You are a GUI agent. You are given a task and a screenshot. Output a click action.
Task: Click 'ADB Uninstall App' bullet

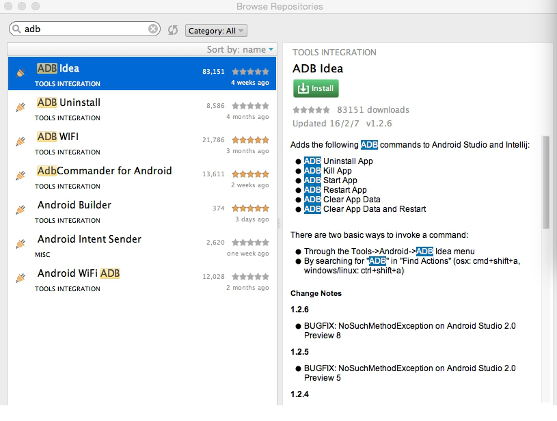click(x=338, y=161)
